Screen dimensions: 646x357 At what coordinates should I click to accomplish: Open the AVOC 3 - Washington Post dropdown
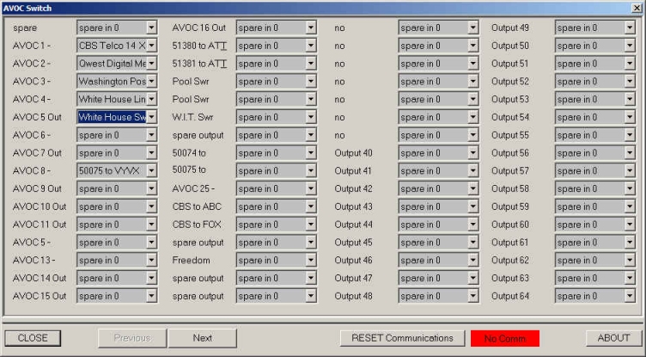(x=151, y=82)
